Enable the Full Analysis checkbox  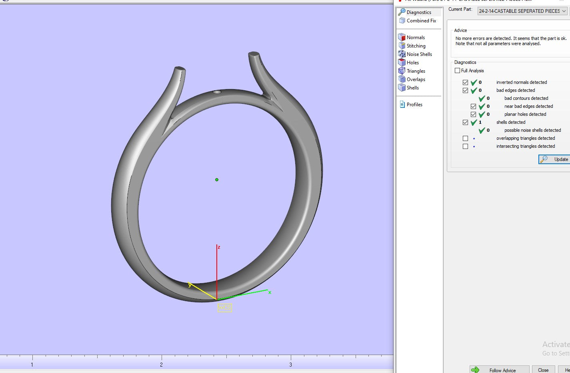tap(457, 71)
